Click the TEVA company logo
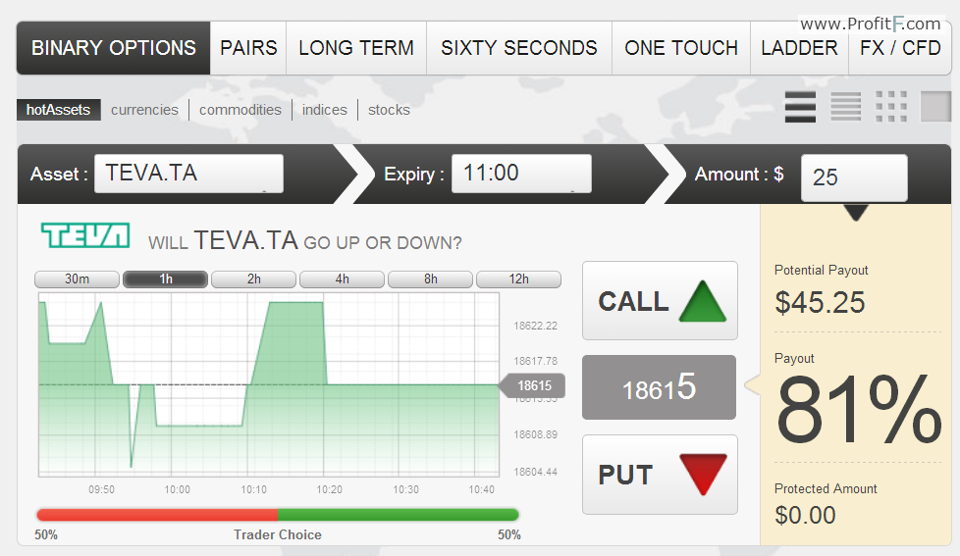960x556 pixels. click(85, 235)
